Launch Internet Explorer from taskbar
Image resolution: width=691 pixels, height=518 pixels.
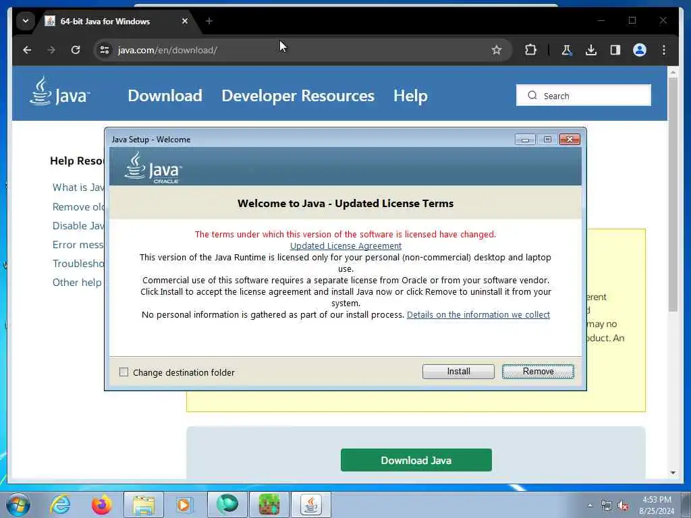tap(60, 505)
